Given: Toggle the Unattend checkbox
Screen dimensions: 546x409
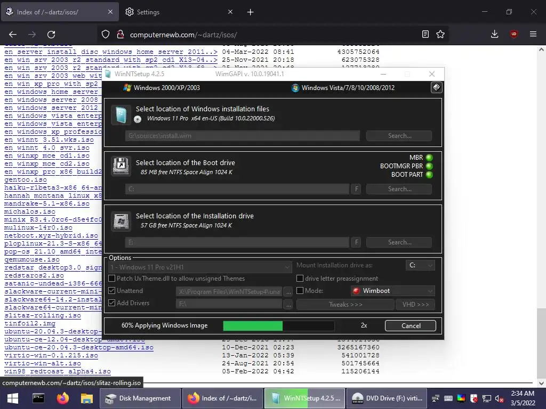Looking at the screenshot, I should 112,291.
